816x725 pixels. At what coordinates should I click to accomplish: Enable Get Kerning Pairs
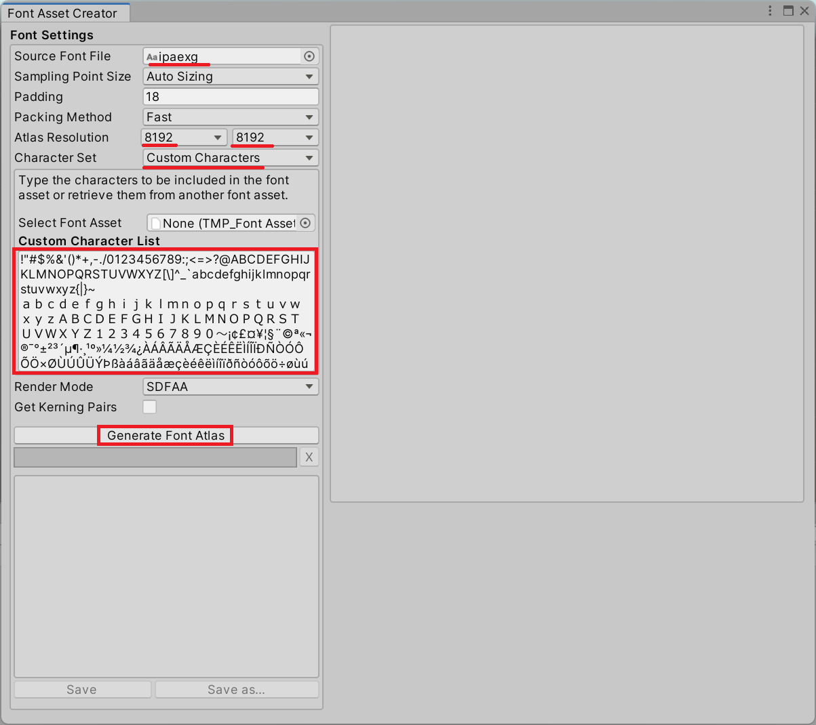coord(149,407)
